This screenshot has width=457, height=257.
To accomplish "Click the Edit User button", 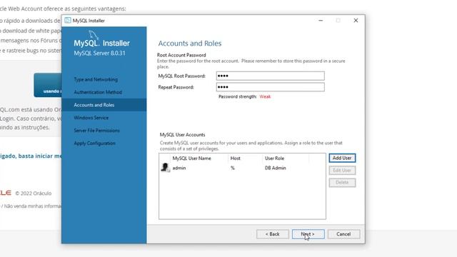I will pos(342,170).
